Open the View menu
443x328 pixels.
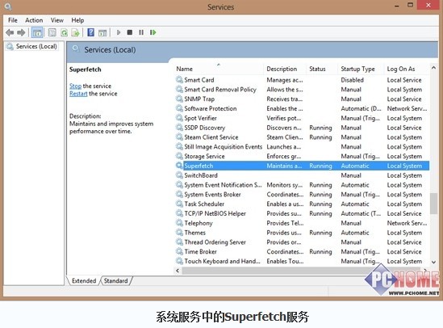[57, 20]
